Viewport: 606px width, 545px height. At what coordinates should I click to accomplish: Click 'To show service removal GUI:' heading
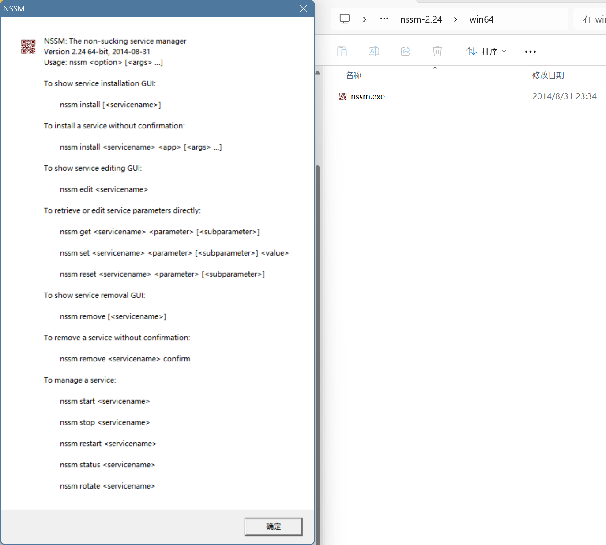pyautogui.click(x=94, y=295)
